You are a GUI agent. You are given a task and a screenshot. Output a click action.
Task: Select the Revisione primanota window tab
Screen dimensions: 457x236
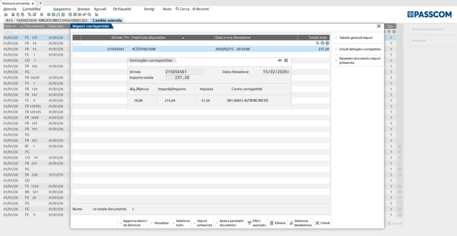(18, 3)
